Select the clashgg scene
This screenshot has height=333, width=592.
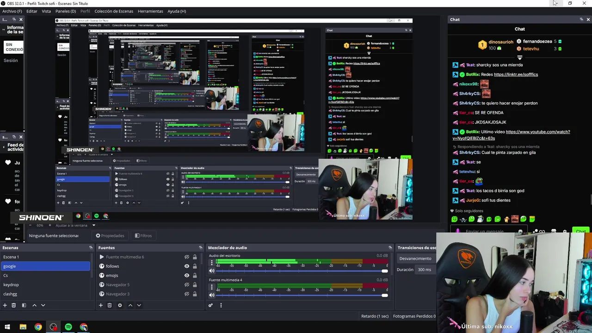pyautogui.click(x=45, y=294)
